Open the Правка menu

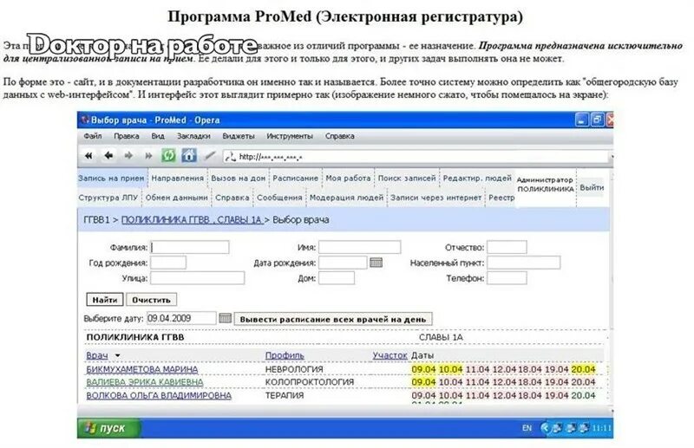(127, 136)
